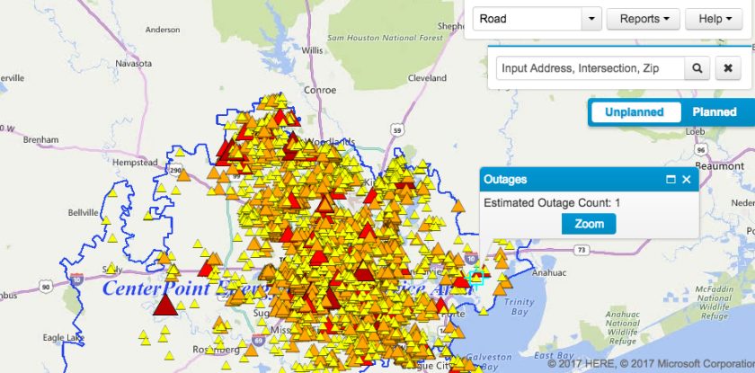Clear the address search with X button

pyautogui.click(x=728, y=68)
